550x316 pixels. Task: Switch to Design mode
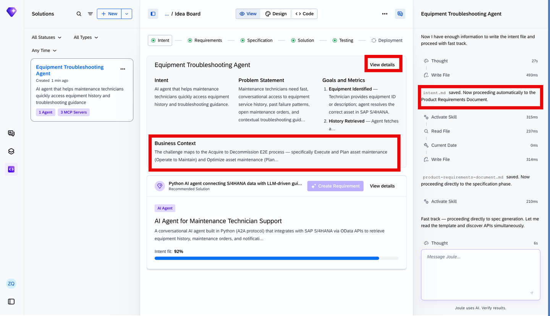point(276,14)
